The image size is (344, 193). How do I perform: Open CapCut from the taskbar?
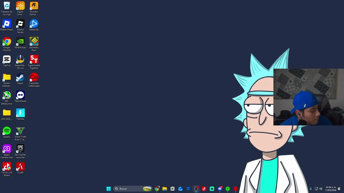point(173,189)
